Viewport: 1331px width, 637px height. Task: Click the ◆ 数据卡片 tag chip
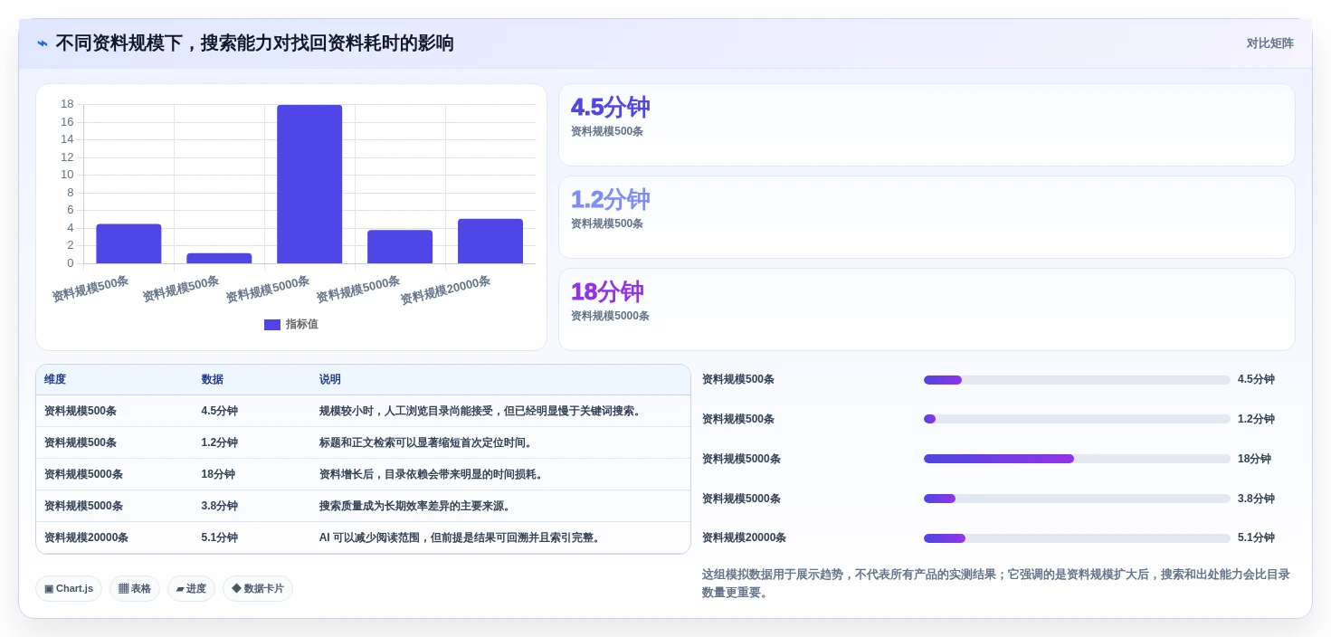[258, 589]
